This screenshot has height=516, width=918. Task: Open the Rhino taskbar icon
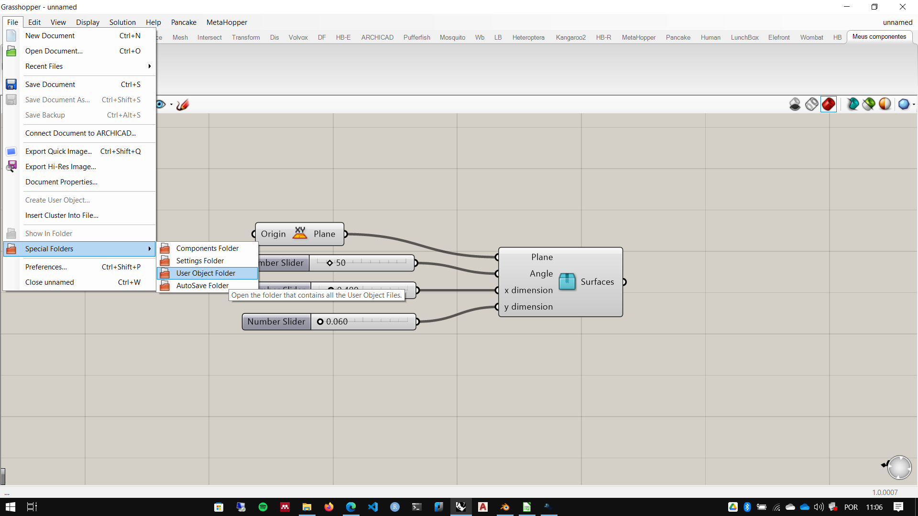(x=461, y=507)
